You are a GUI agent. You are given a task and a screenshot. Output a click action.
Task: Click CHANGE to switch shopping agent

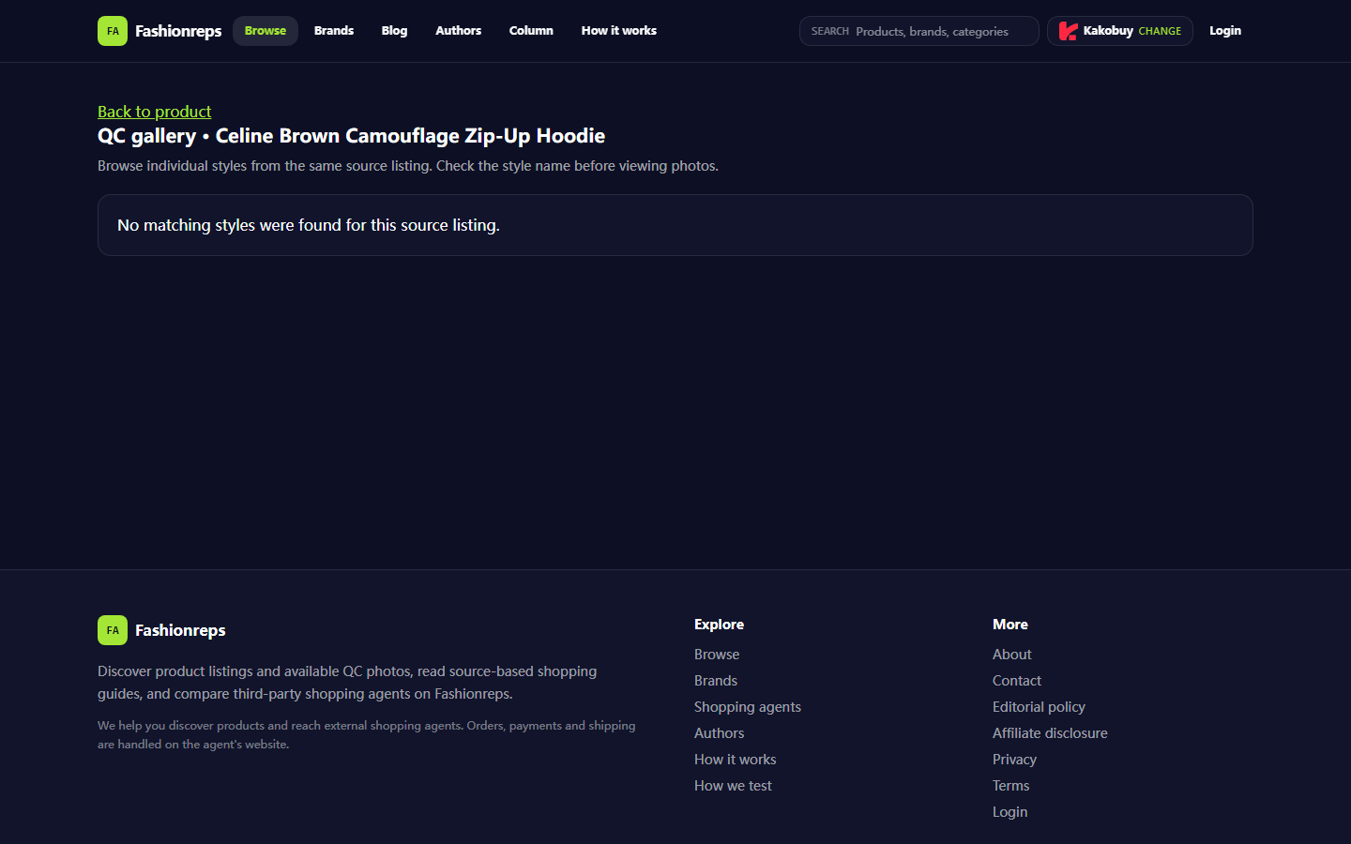(x=1160, y=31)
